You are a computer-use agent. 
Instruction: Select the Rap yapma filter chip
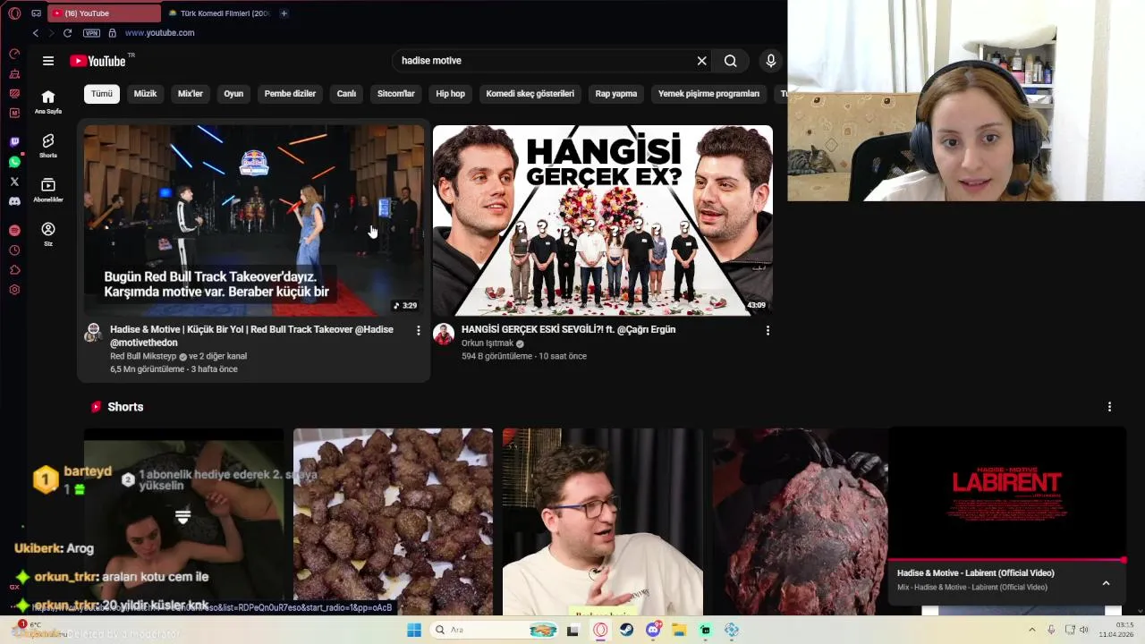point(616,94)
